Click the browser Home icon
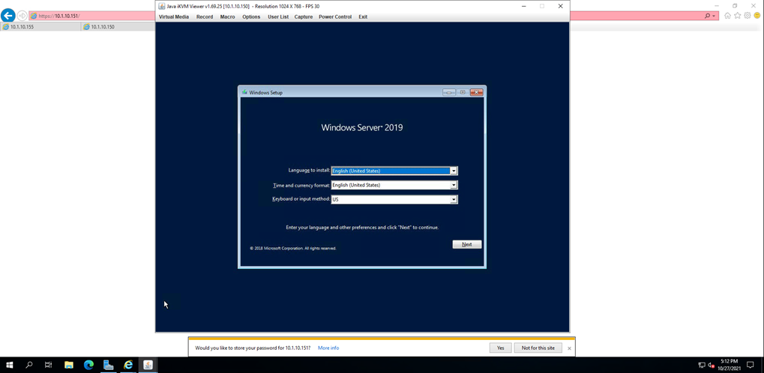764x373 pixels. 727,16
